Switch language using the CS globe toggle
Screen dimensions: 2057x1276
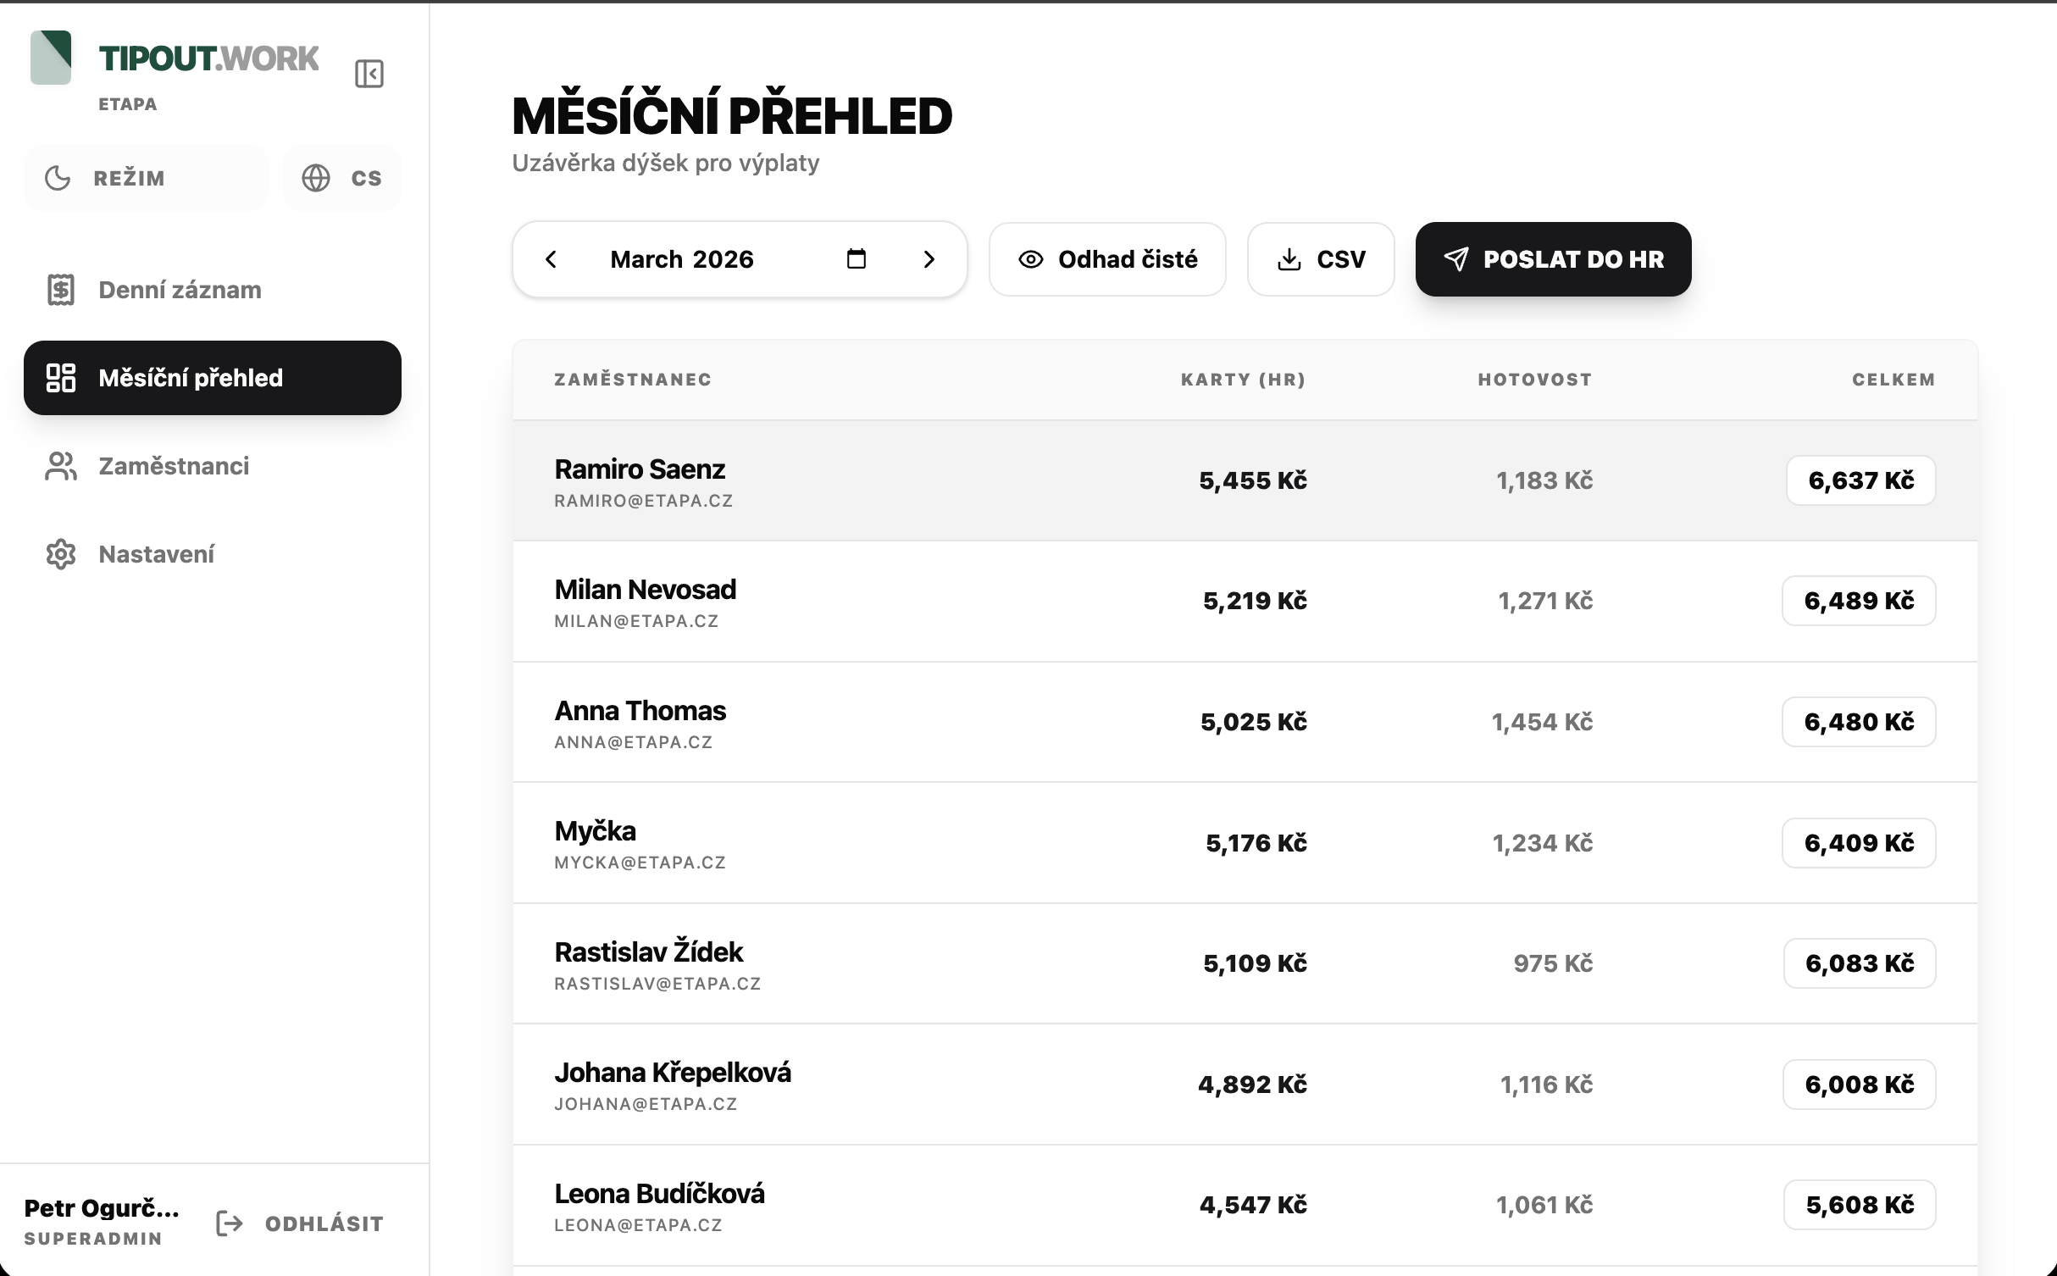tap(341, 177)
